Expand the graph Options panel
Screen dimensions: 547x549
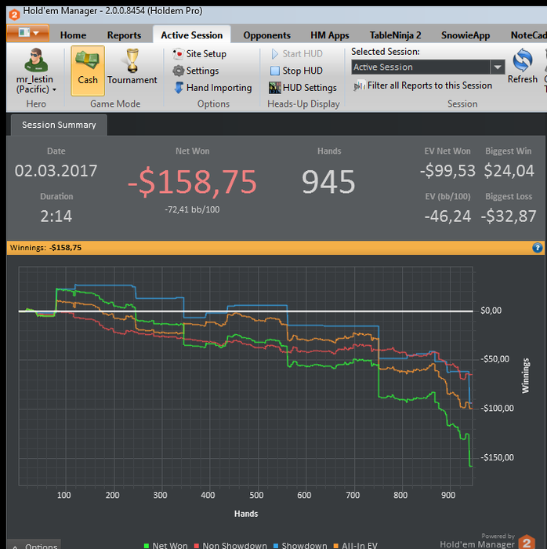click(34, 544)
